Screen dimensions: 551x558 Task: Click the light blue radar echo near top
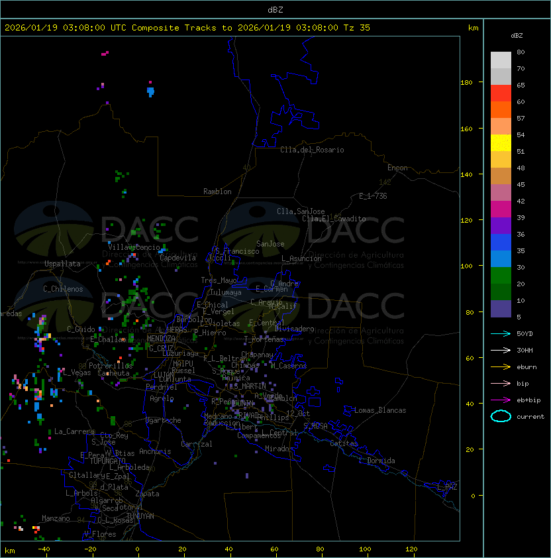point(150,91)
